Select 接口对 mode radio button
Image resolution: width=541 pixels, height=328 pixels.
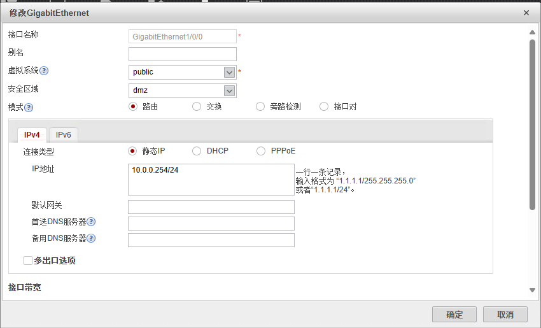324,106
